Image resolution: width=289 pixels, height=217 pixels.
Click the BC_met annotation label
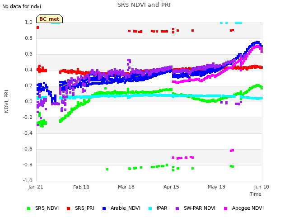click(x=49, y=19)
